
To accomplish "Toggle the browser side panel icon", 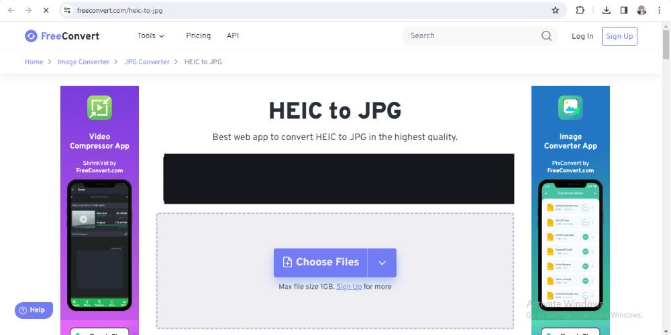I will [623, 11].
